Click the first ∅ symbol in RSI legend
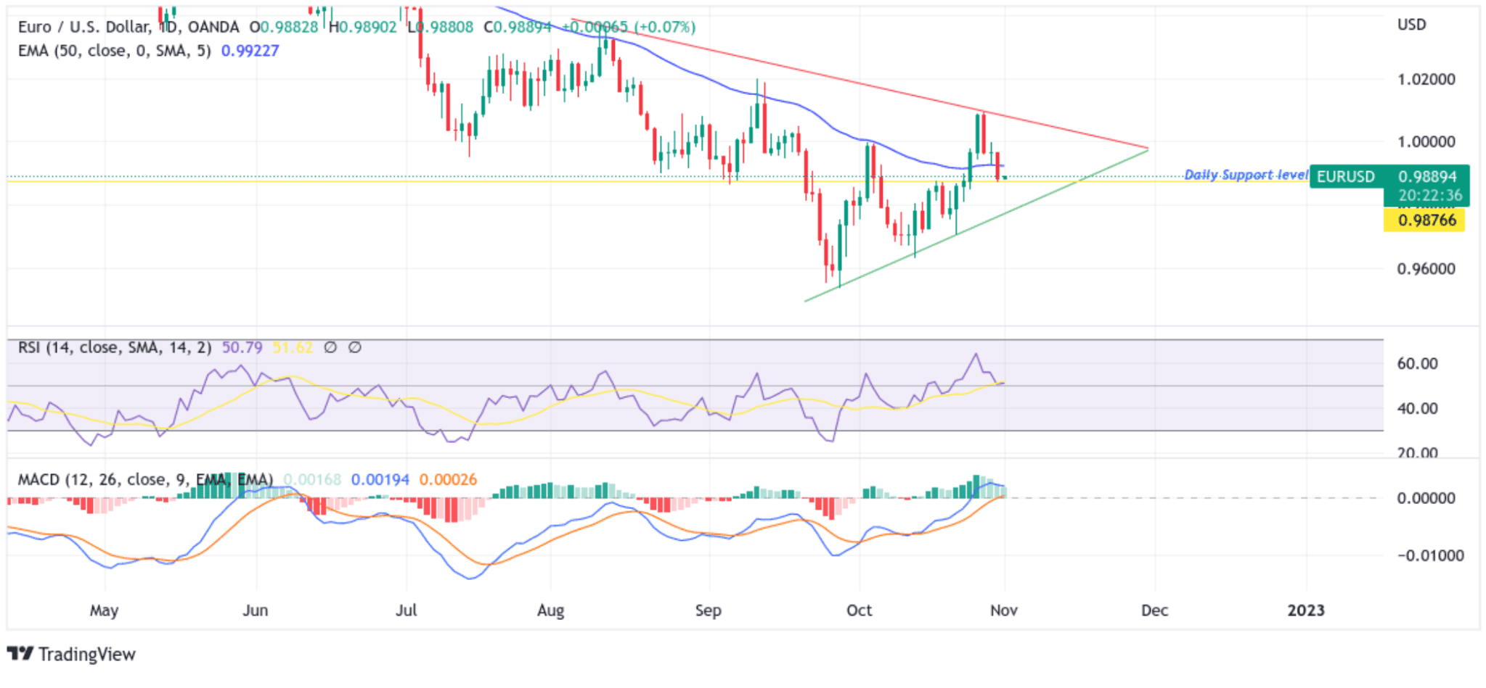Screen dimensions: 1486x688 (330, 348)
